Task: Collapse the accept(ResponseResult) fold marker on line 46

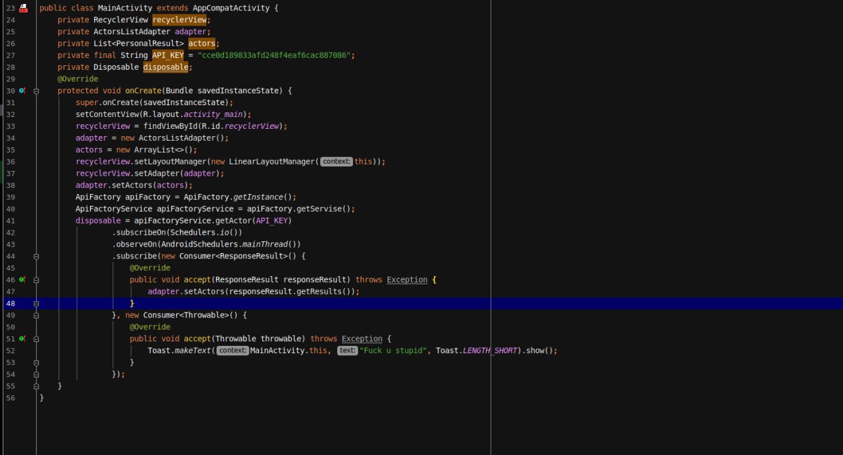Action: (x=36, y=280)
